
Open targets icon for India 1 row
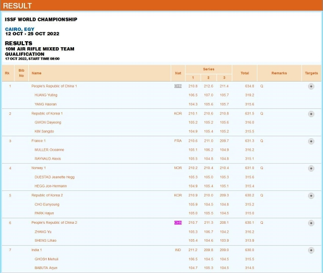click(311, 250)
